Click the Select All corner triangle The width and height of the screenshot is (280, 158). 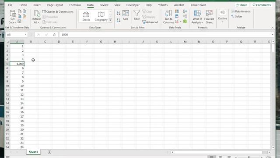(8, 42)
